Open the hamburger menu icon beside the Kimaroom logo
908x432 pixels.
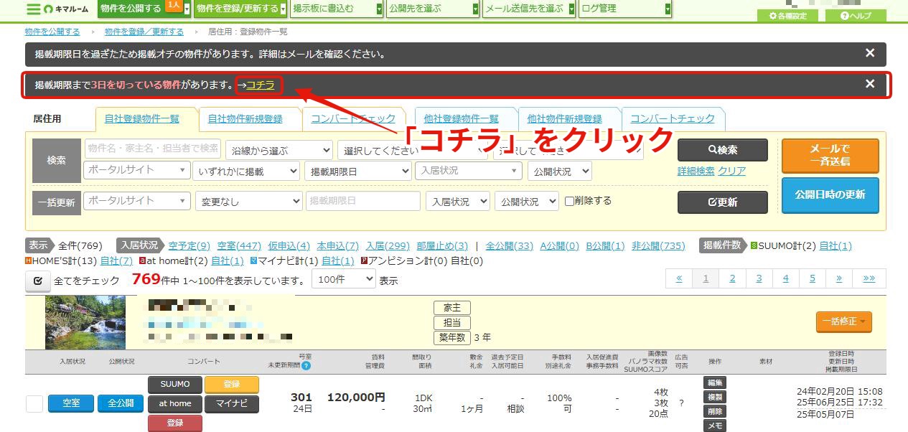pos(33,9)
